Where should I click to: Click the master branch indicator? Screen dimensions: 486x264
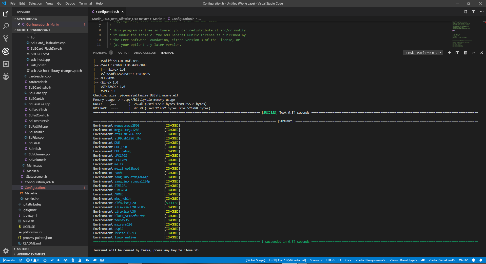9,260
